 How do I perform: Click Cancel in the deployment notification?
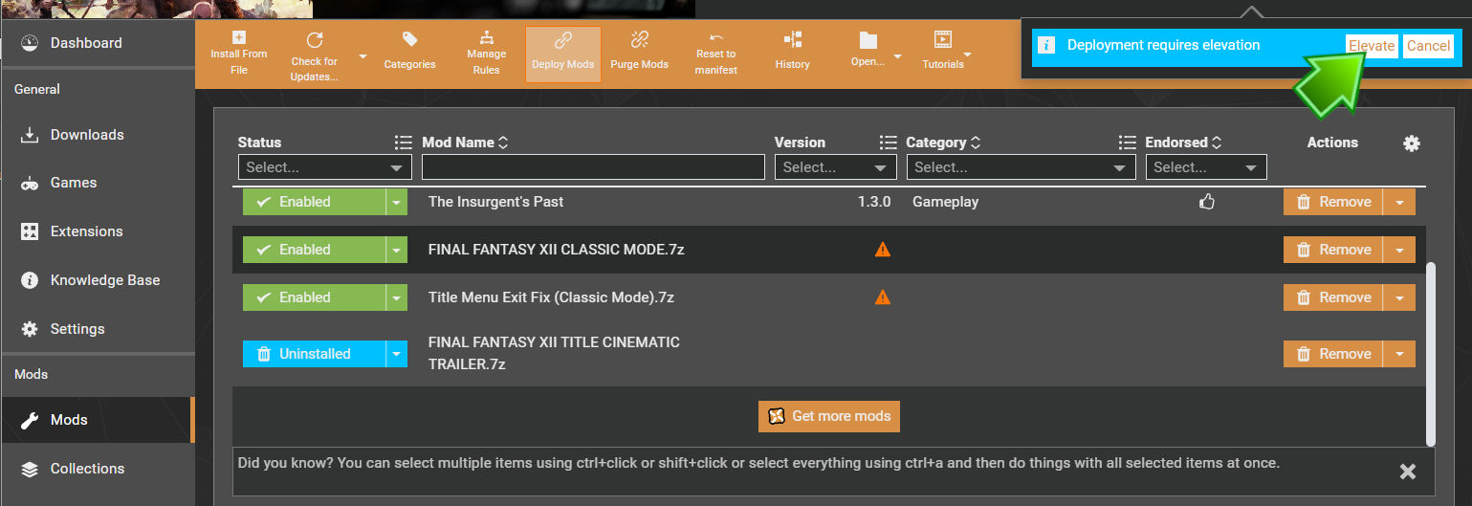(x=1429, y=46)
